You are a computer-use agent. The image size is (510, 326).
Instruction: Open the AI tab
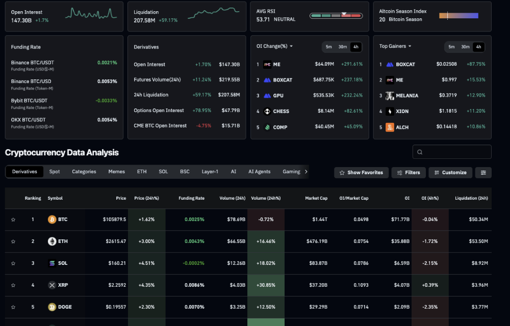pyautogui.click(x=234, y=172)
